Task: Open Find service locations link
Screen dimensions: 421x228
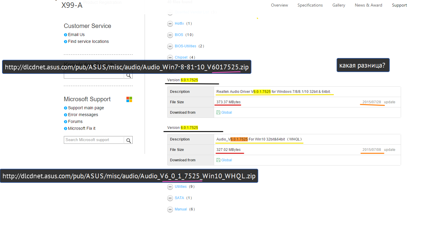Action: pos(88,41)
